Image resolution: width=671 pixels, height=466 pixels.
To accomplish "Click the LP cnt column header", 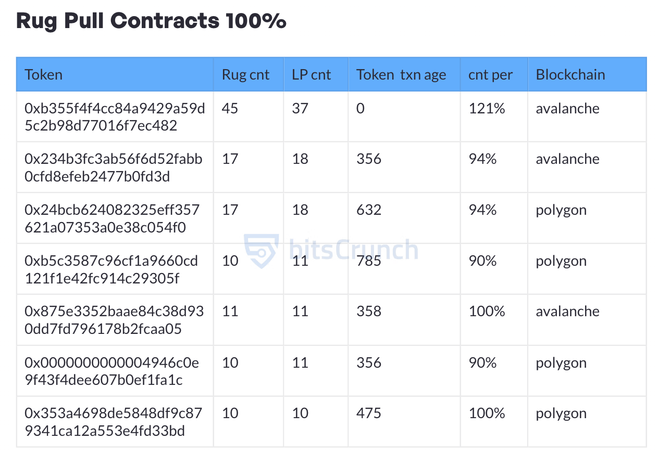I will coord(311,75).
